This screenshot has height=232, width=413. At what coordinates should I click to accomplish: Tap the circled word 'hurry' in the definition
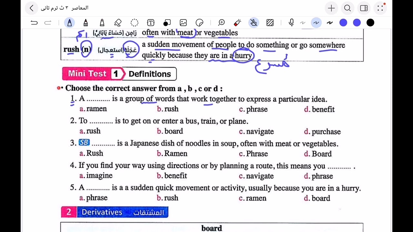[243, 55]
